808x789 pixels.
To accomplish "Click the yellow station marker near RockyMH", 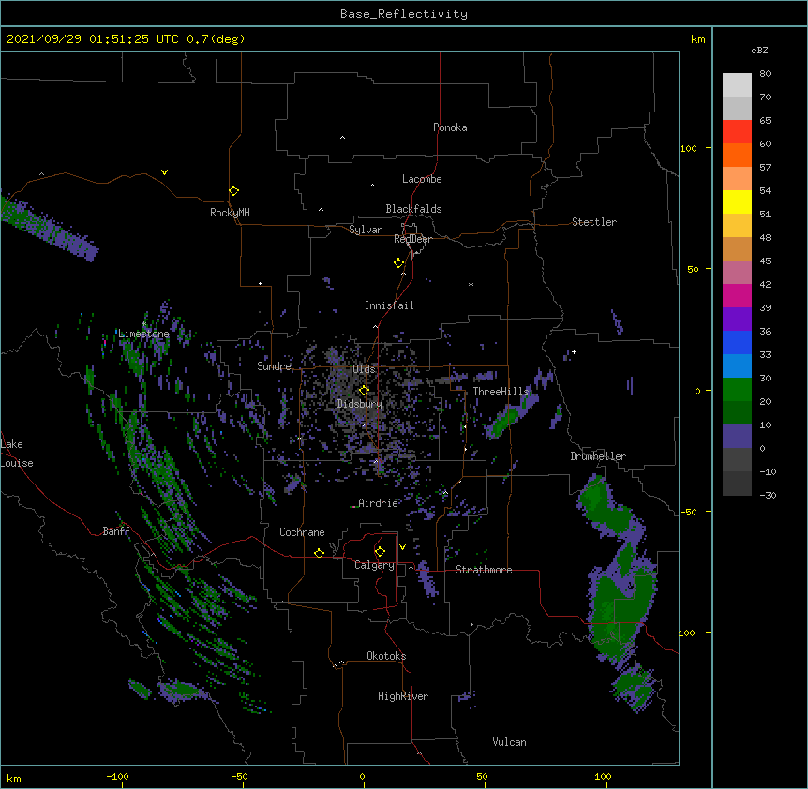I will pos(233,190).
